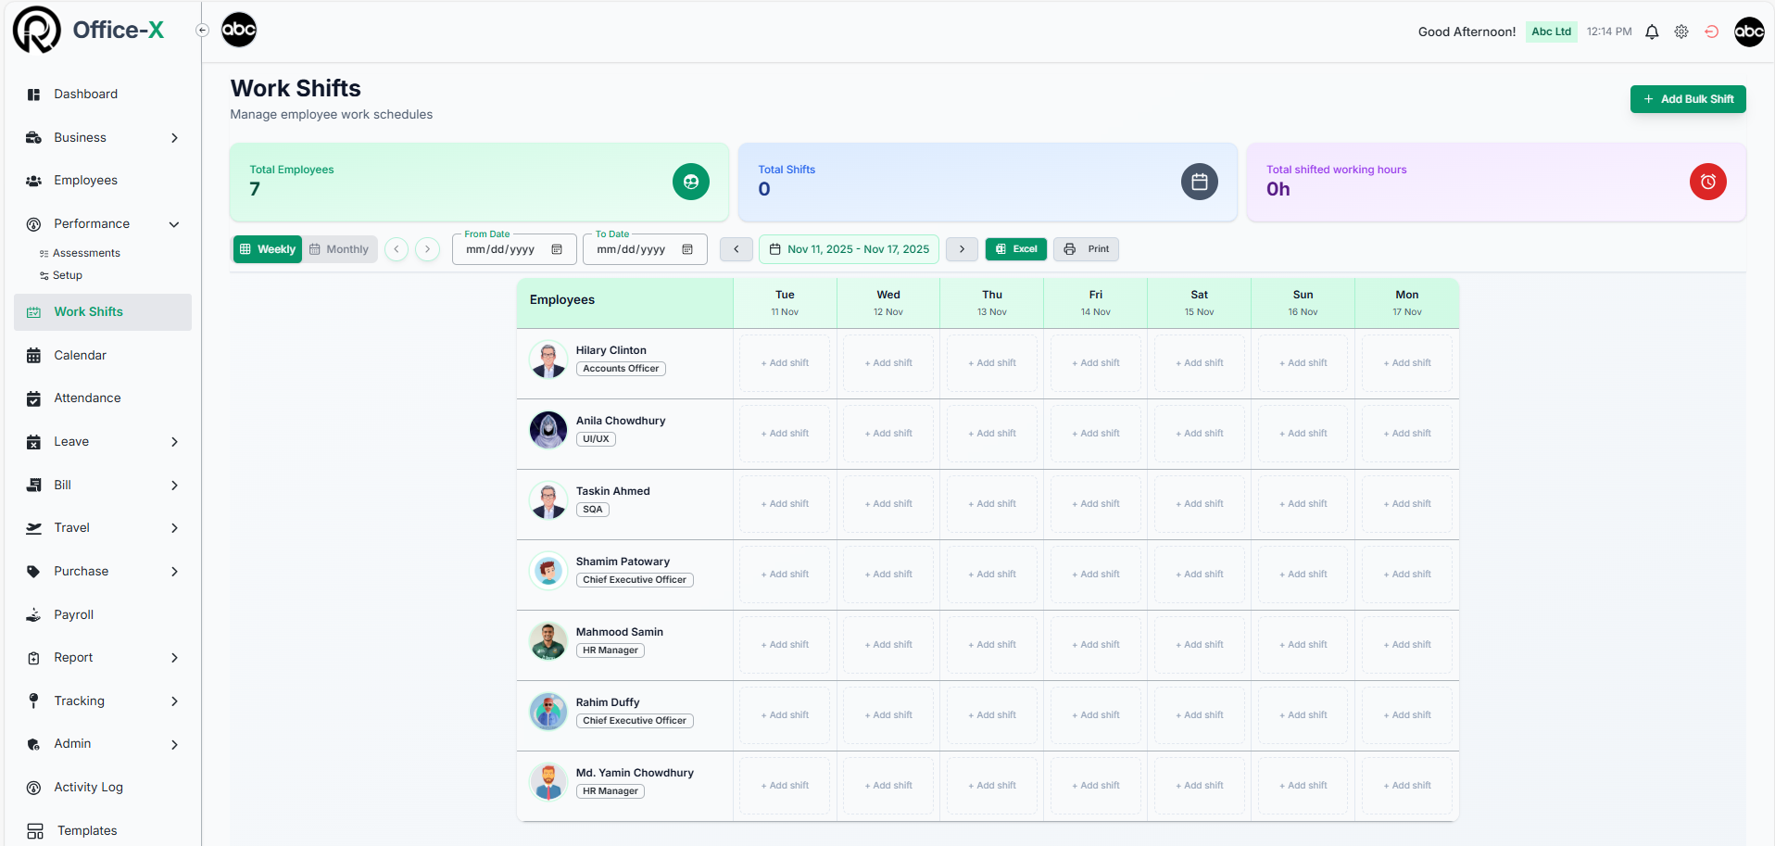
Task: Export shifts with the Excel button
Action: coord(1016,249)
